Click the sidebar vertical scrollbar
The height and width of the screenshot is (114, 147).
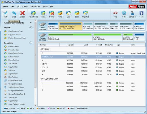[x=35, y=55]
